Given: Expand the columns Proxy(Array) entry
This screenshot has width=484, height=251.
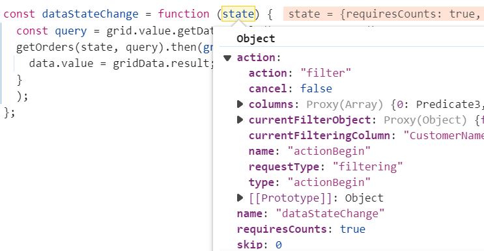Looking at the screenshot, I should pyautogui.click(x=240, y=104).
